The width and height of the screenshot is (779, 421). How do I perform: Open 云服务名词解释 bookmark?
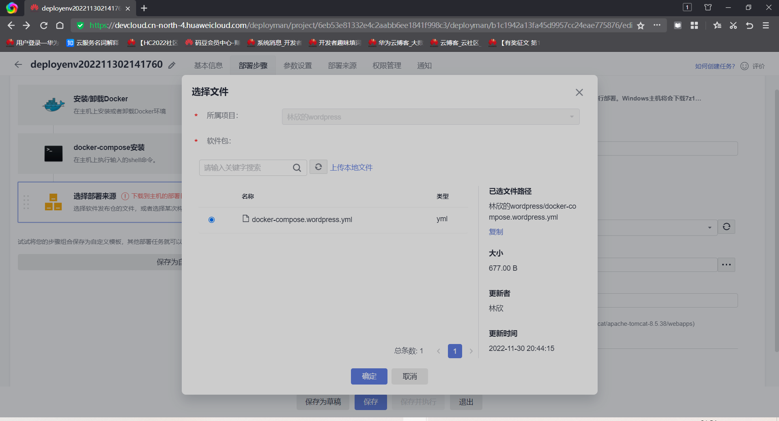(x=93, y=43)
